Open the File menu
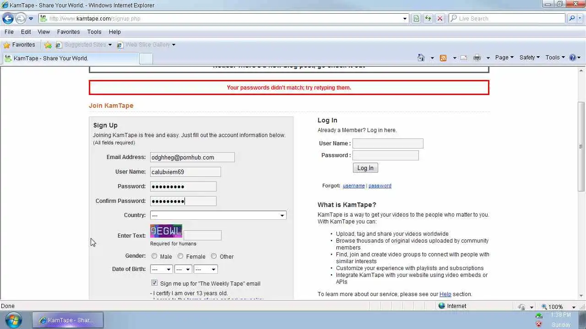586x329 pixels. pos(9,32)
